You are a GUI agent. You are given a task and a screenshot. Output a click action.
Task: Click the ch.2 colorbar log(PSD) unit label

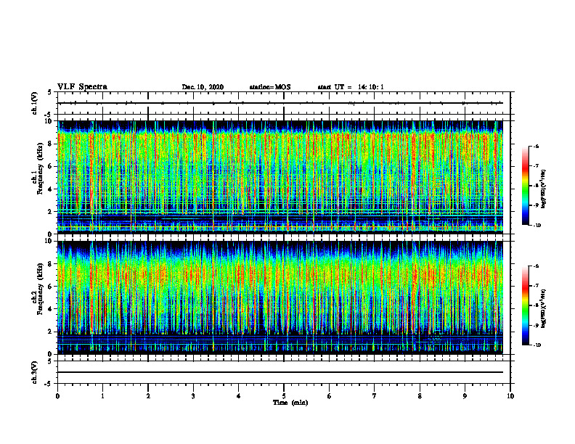(544, 308)
